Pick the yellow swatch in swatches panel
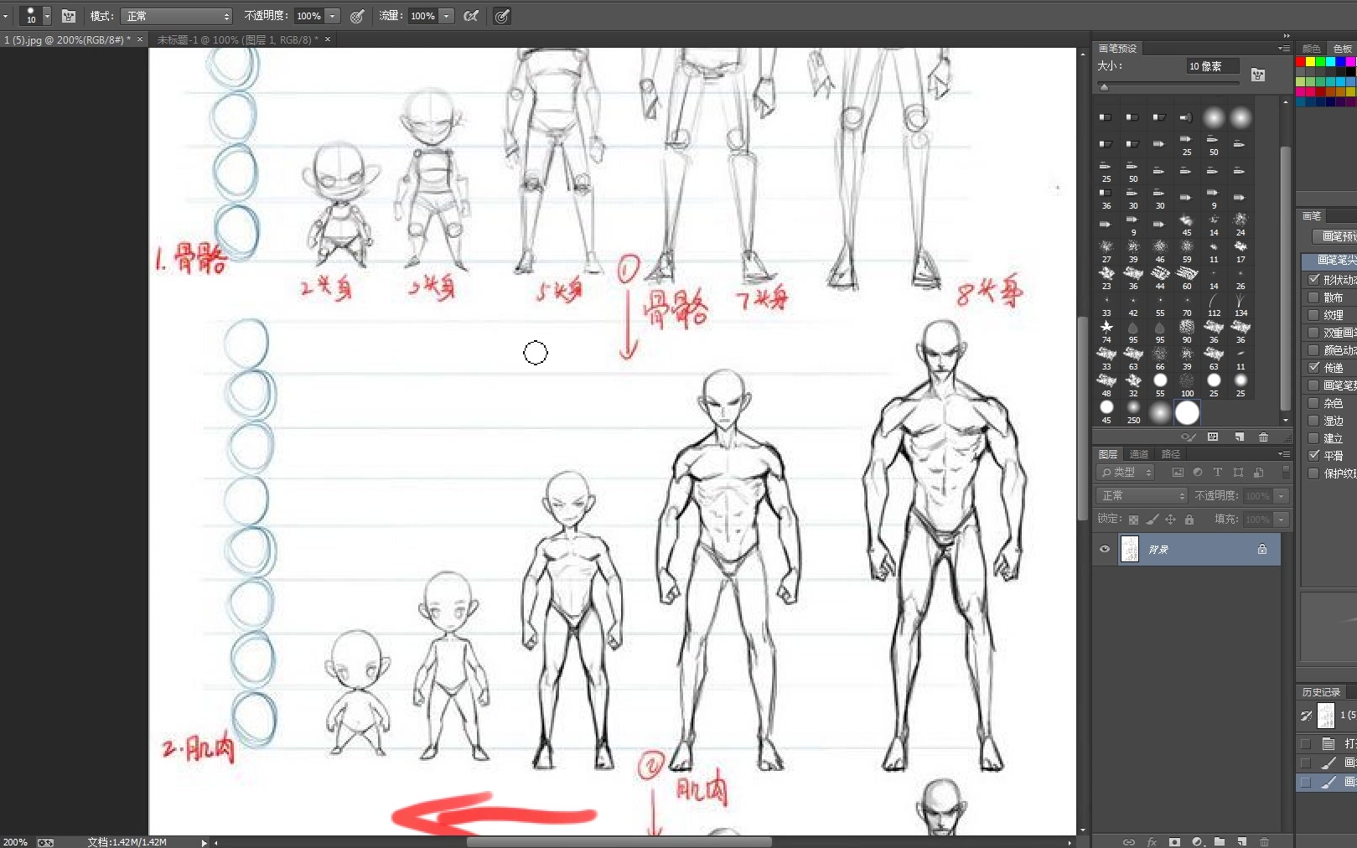 pyautogui.click(x=1310, y=62)
